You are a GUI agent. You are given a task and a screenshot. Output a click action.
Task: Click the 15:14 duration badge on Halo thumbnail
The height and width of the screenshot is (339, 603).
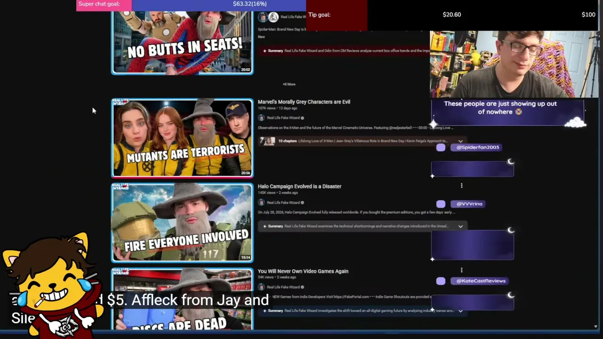coord(246,258)
